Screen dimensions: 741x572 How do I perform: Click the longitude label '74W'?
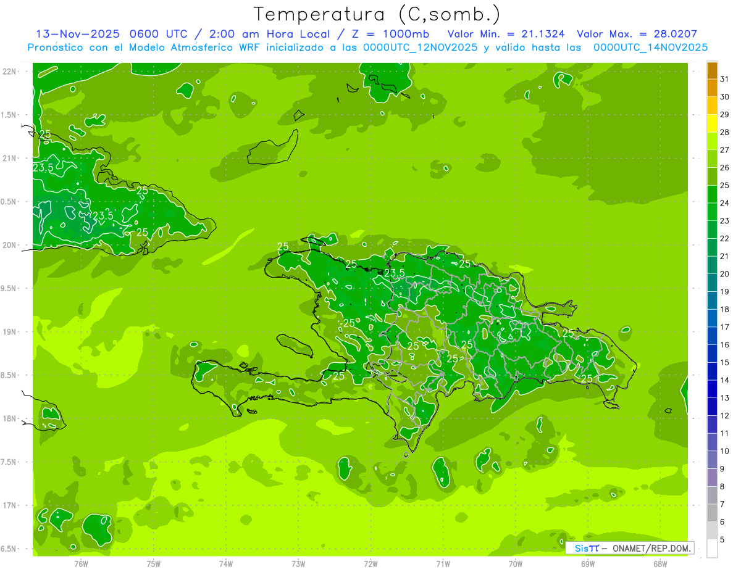pyautogui.click(x=226, y=564)
